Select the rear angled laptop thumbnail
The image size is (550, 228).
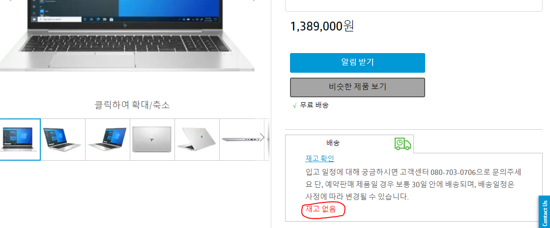point(197,140)
